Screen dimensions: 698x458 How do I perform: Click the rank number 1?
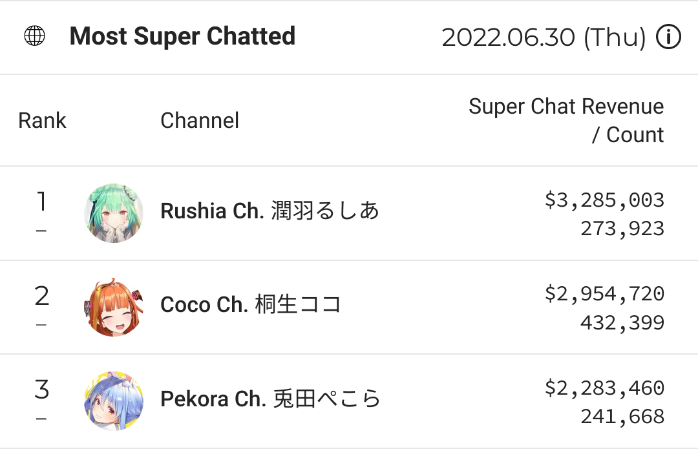pos(41,202)
